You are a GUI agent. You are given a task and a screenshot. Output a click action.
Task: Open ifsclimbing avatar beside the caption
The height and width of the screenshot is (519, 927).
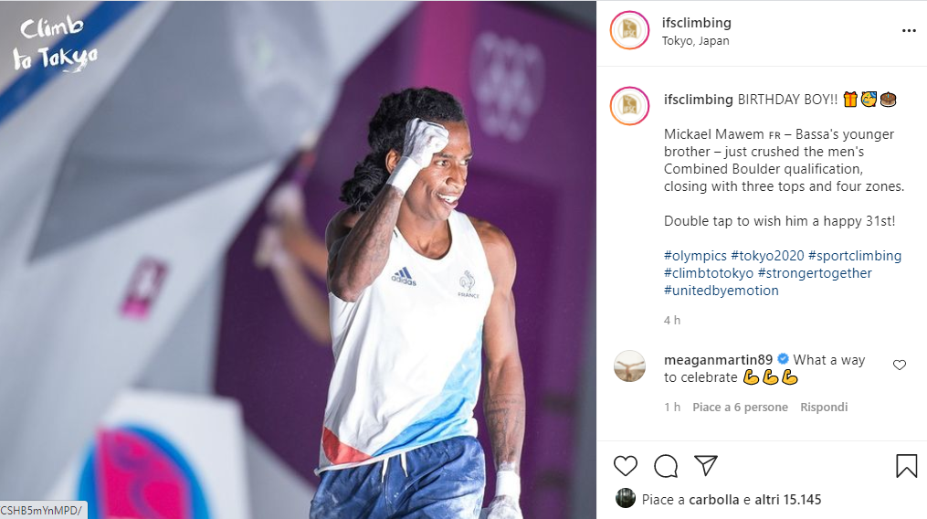click(x=629, y=105)
